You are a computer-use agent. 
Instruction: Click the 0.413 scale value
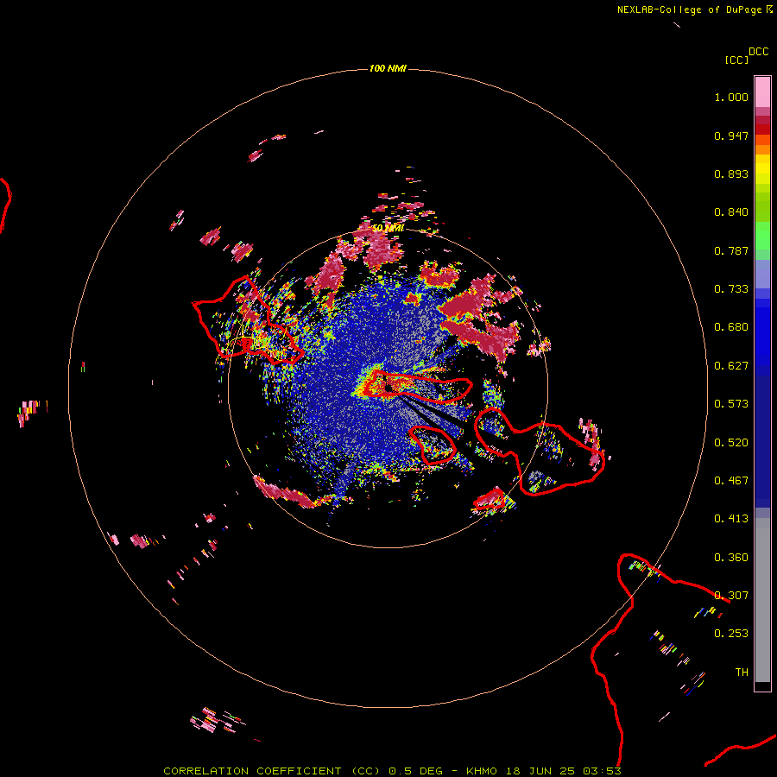pyautogui.click(x=731, y=519)
